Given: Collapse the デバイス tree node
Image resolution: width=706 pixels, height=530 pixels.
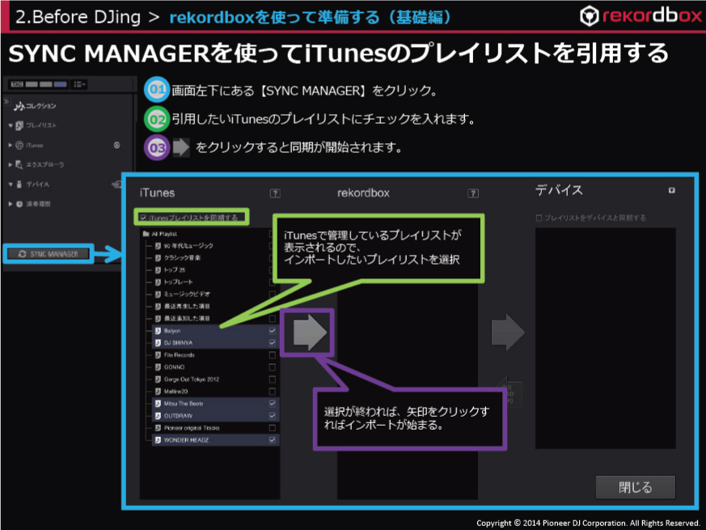Looking at the screenshot, I should point(11,184).
